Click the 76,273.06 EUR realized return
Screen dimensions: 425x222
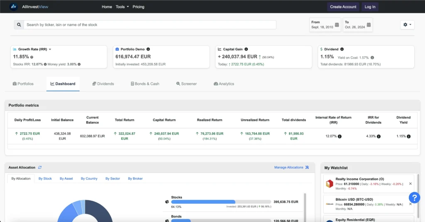(210, 134)
